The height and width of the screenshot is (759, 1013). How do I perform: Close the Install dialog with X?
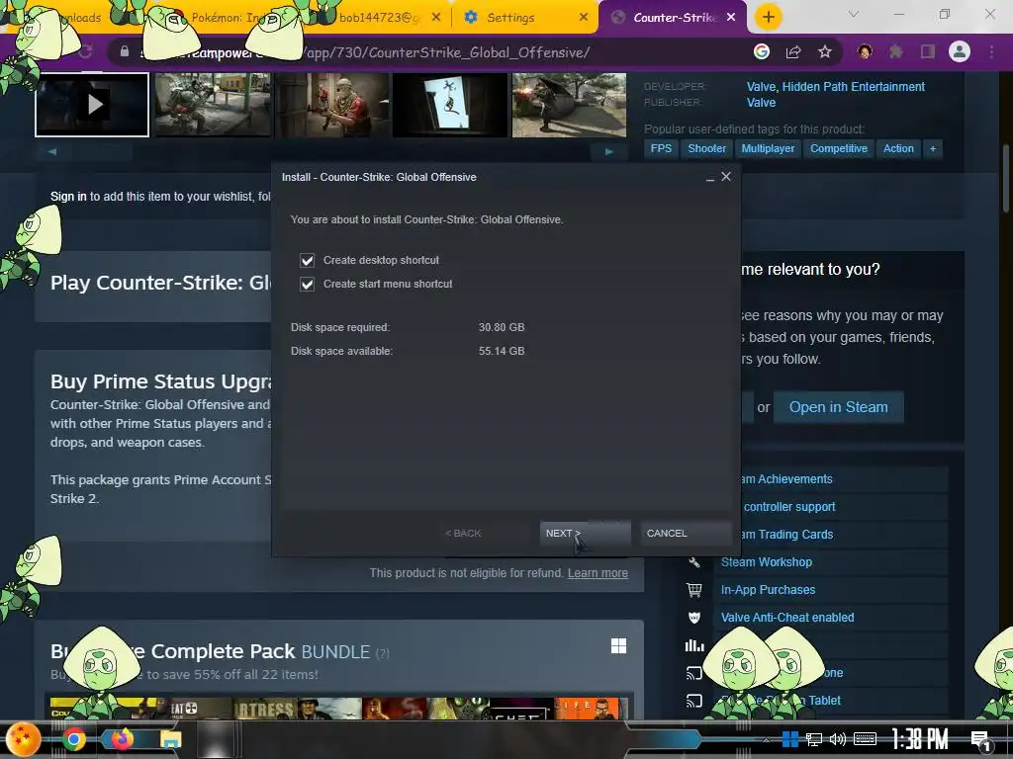tap(726, 176)
